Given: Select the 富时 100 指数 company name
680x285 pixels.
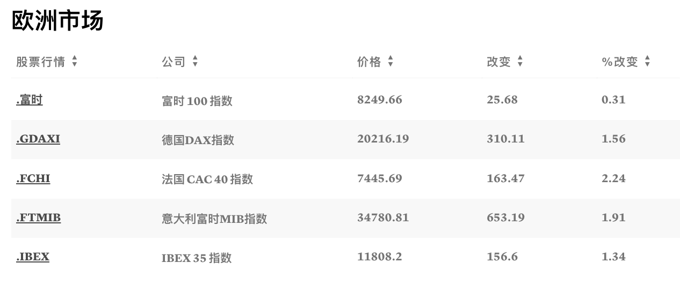Looking at the screenshot, I should click(197, 101).
